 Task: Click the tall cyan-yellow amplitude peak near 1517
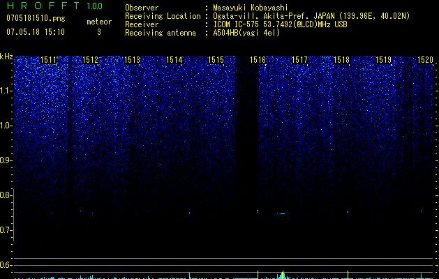pos(283,275)
